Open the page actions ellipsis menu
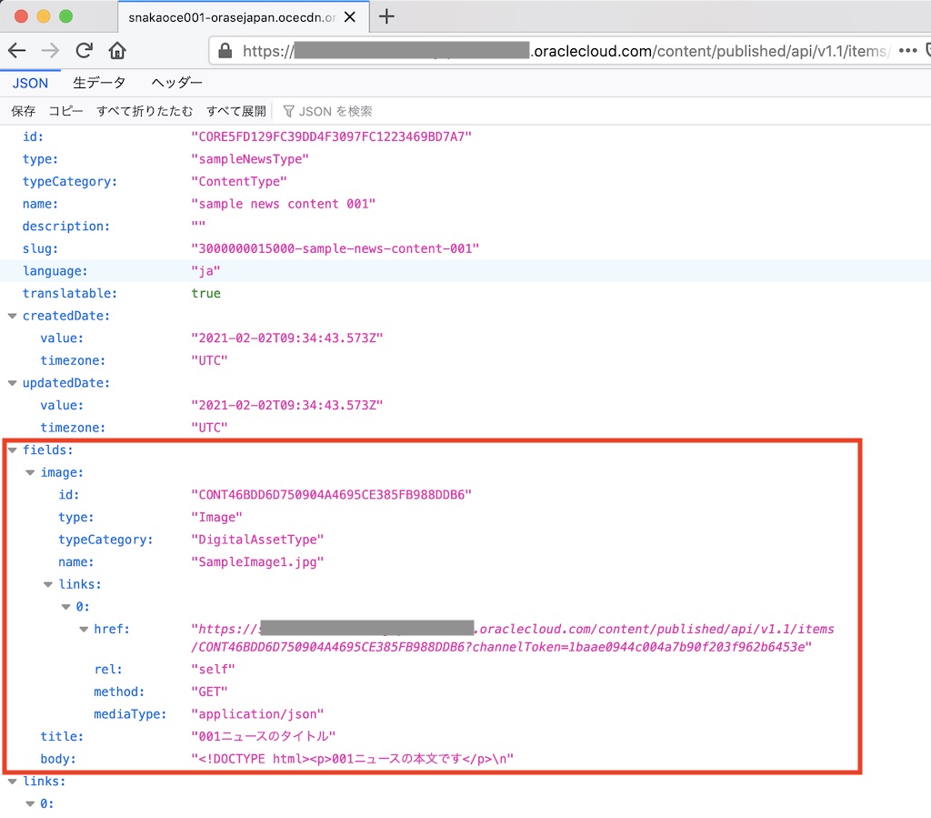The width and height of the screenshot is (931, 818). click(x=907, y=51)
